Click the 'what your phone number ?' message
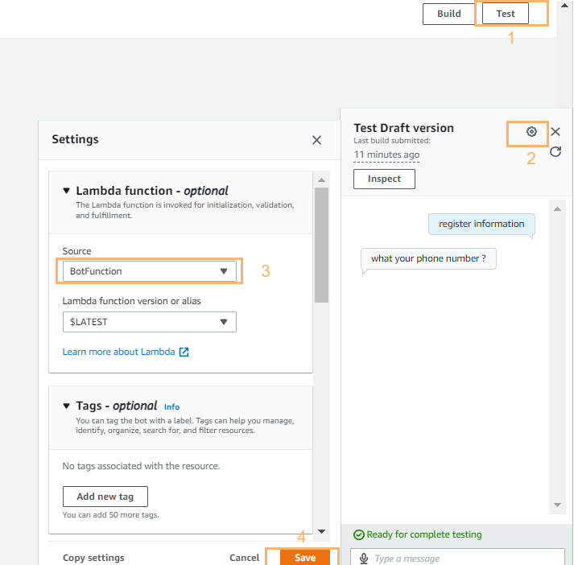This screenshot has height=565, width=578. click(x=428, y=258)
